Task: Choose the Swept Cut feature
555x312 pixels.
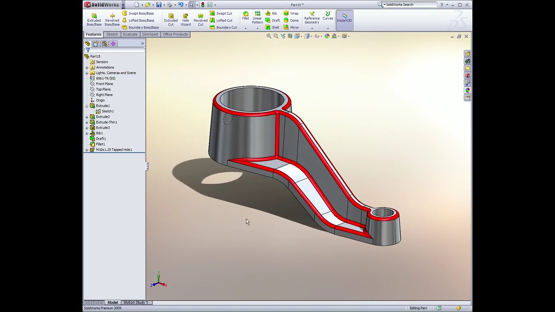Action: [221, 13]
